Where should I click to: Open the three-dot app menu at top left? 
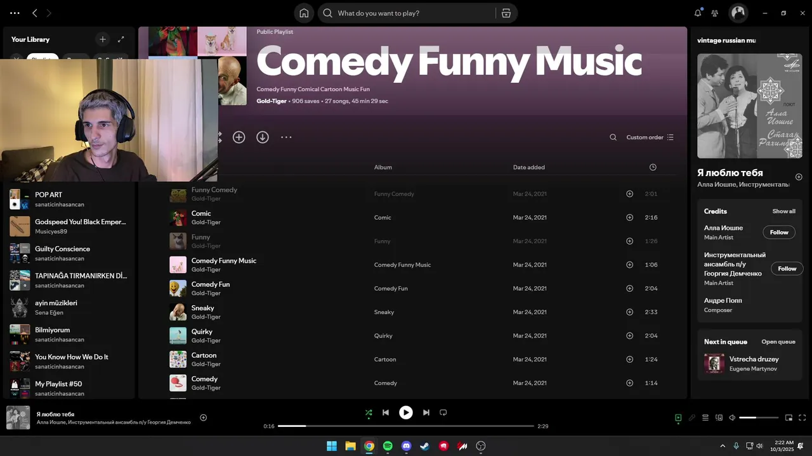point(15,13)
